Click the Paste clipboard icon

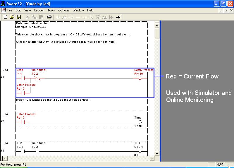pos(41,17)
